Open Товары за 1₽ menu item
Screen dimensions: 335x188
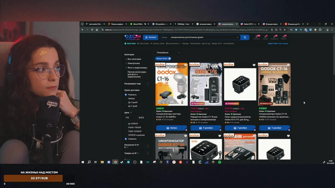pyautogui.click(x=217, y=44)
